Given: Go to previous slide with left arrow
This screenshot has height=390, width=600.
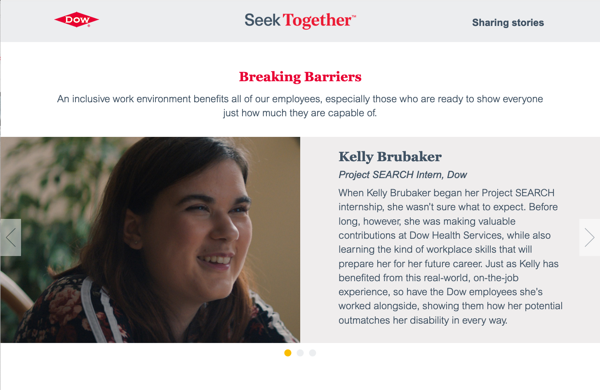Looking at the screenshot, I should click(x=11, y=237).
